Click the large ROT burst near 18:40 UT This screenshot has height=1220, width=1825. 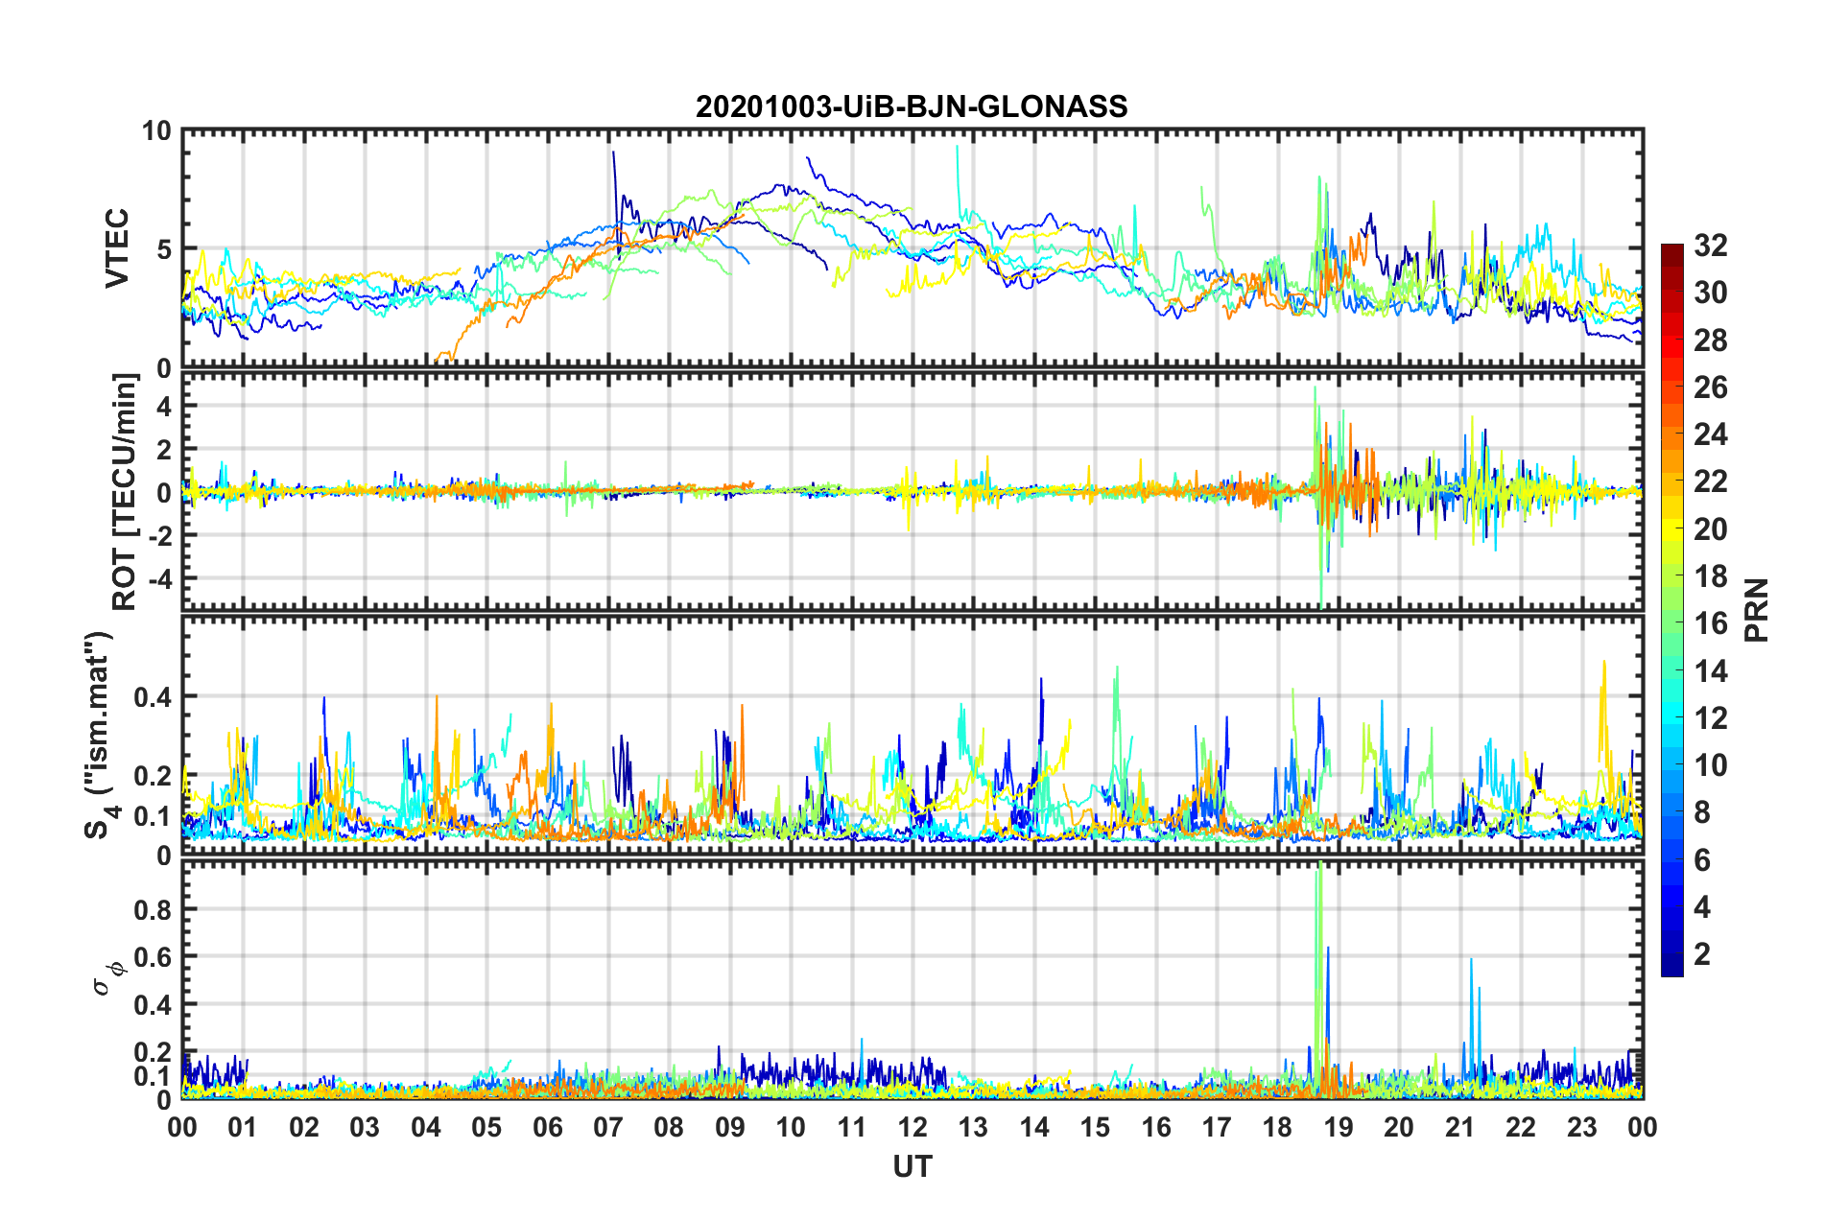click(1320, 497)
